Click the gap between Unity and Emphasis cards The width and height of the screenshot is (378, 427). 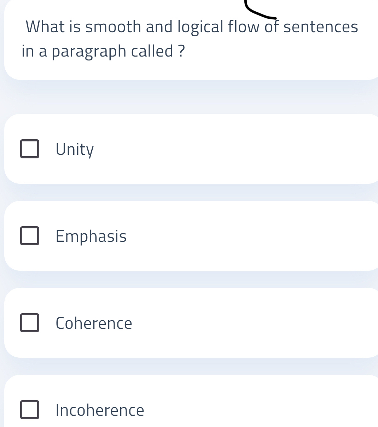pos(191,192)
